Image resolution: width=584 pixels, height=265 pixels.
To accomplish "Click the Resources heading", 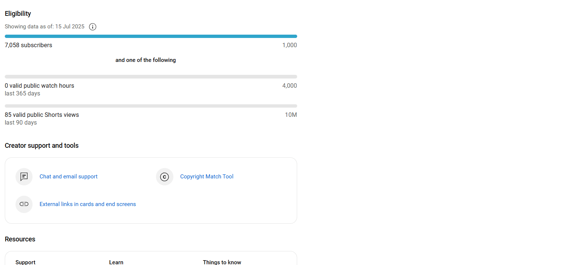I will point(20,239).
